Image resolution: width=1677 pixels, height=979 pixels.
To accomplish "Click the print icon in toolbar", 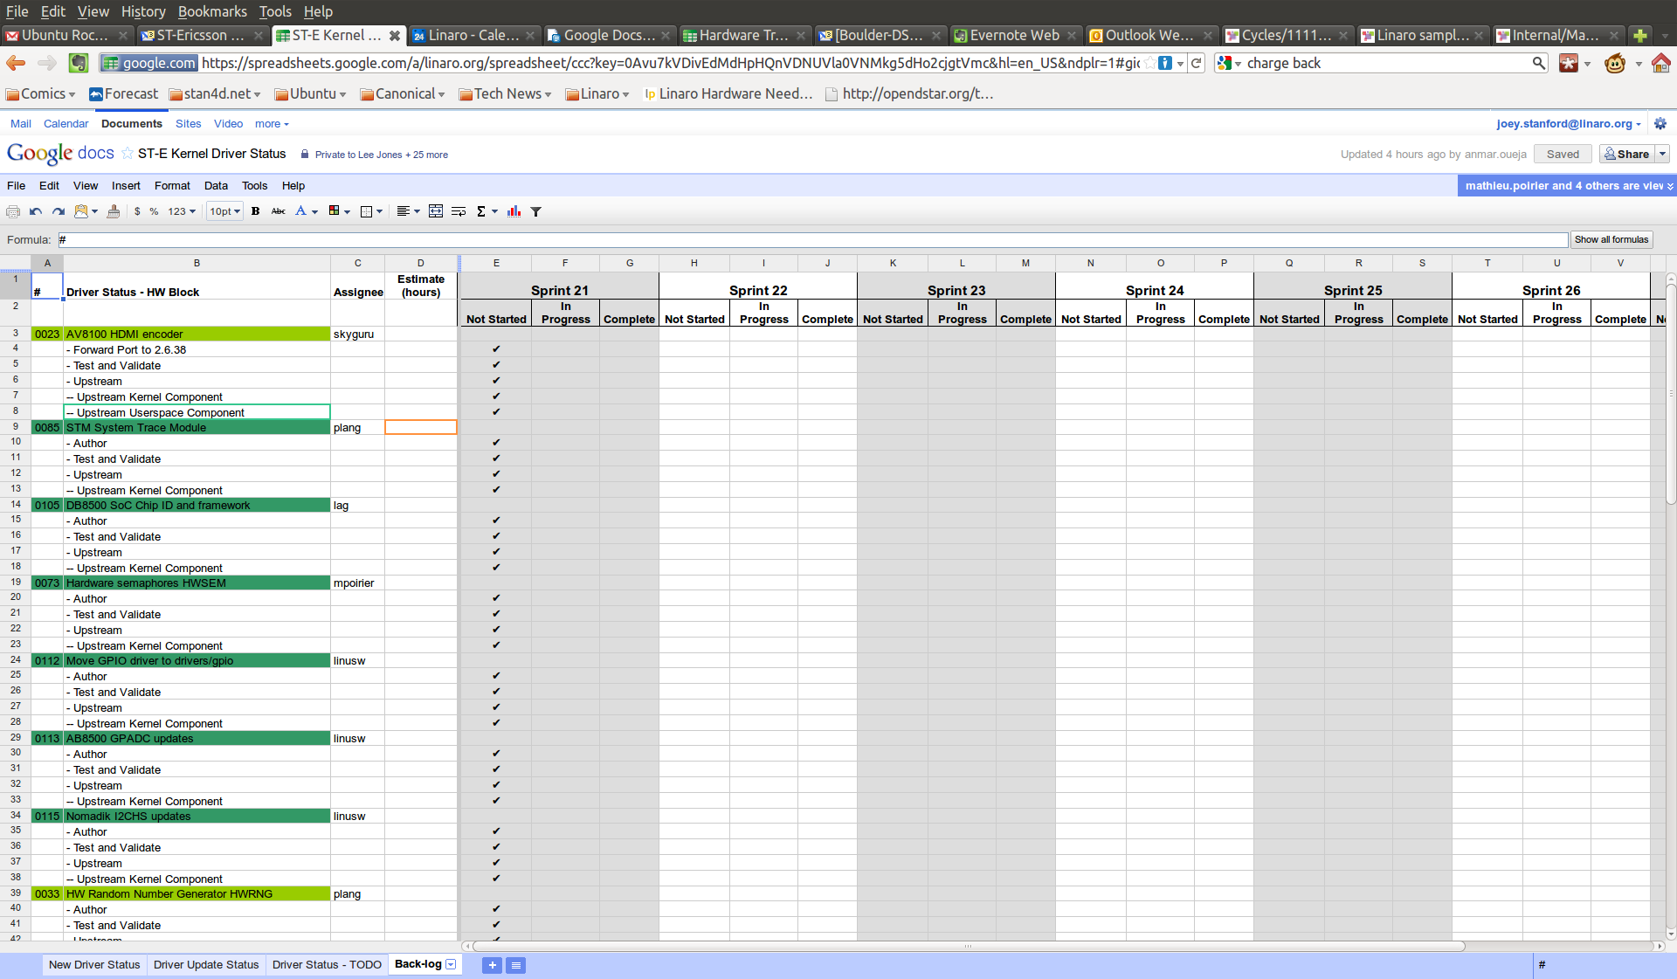I will 13,211.
